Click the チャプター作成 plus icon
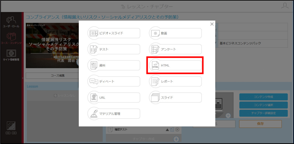The width and height of the screenshot is (294, 144). 176,139
